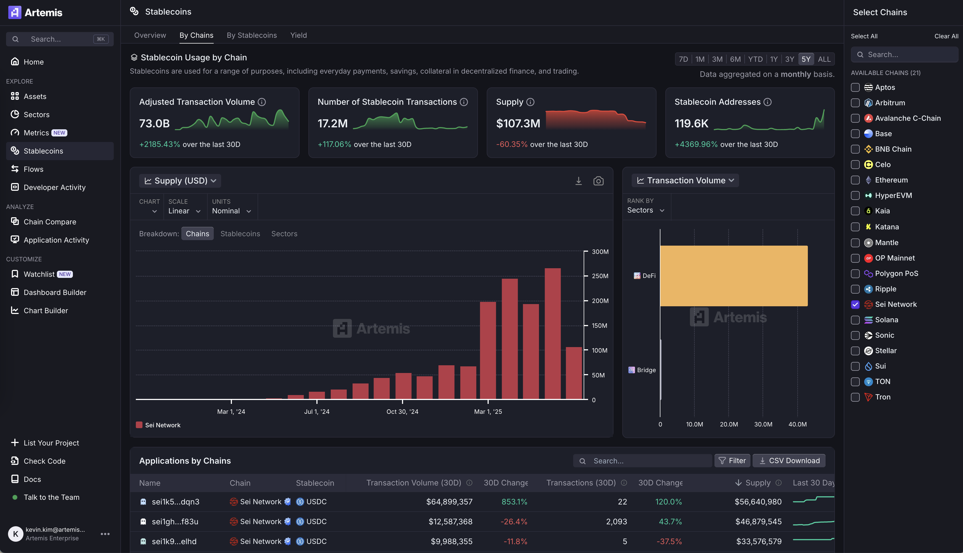The height and width of the screenshot is (553, 963).
Task: Click info icon beside Adjusted Transaction Volume
Action: (262, 102)
